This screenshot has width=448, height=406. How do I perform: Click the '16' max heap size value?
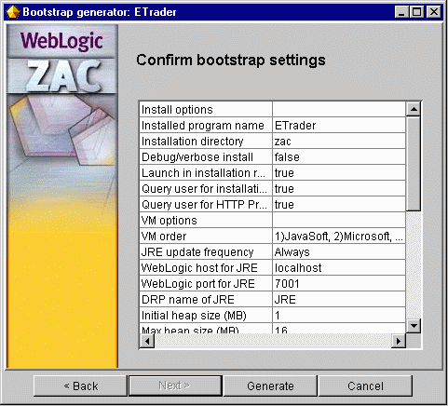[339, 329]
